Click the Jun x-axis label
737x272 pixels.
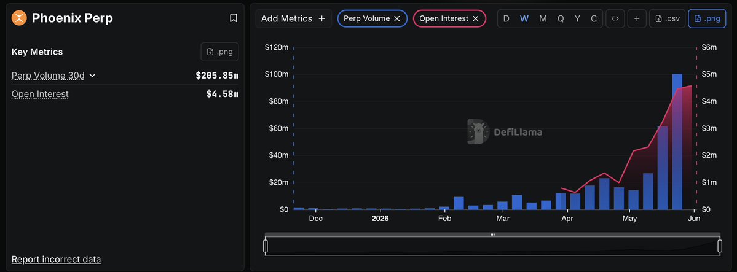tap(694, 219)
